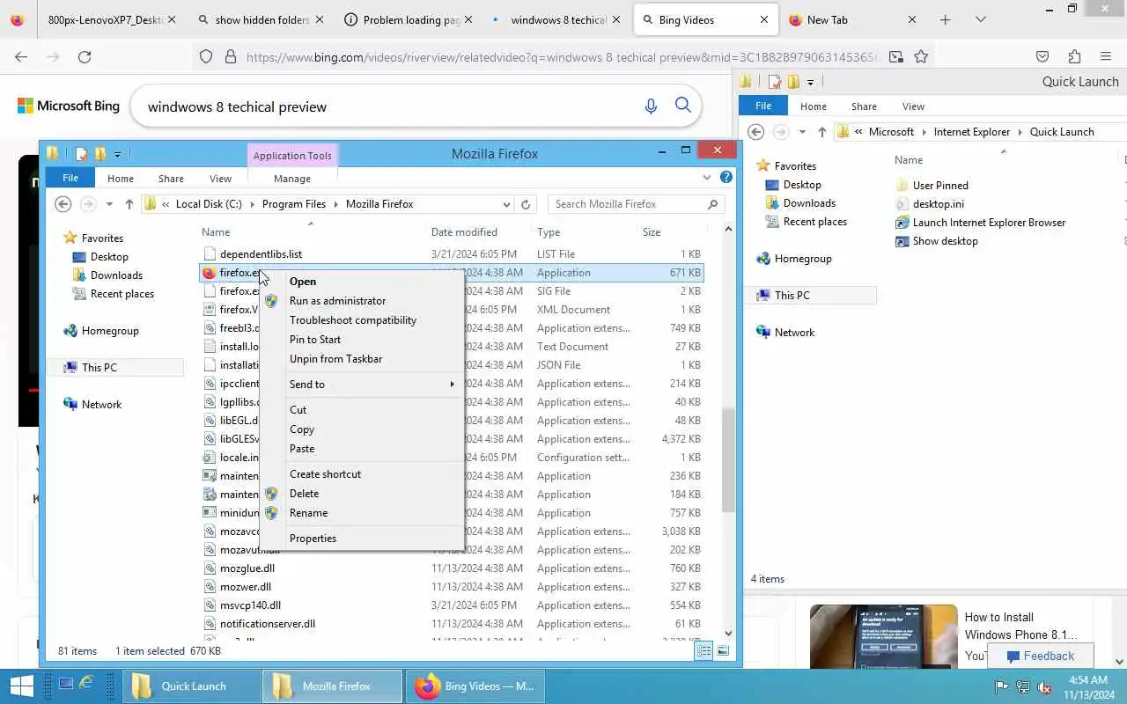
Task: Open the List all tabs dropdown in Firefox
Action: (981, 19)
